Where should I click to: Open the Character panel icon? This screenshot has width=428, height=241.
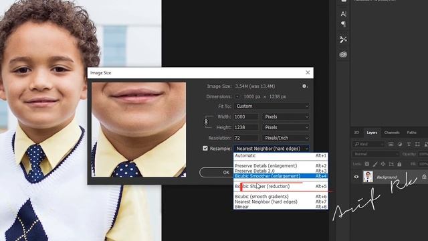pos(343,14)
